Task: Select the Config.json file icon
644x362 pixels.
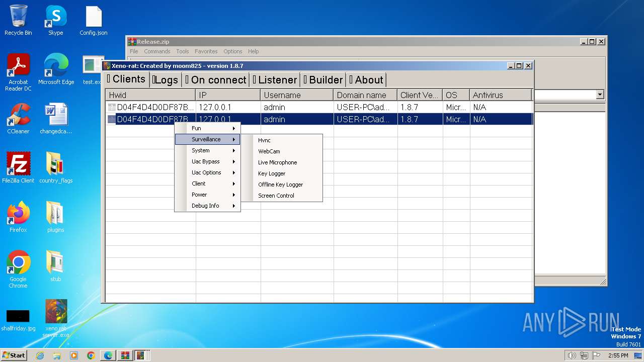Action: (94, 20)
